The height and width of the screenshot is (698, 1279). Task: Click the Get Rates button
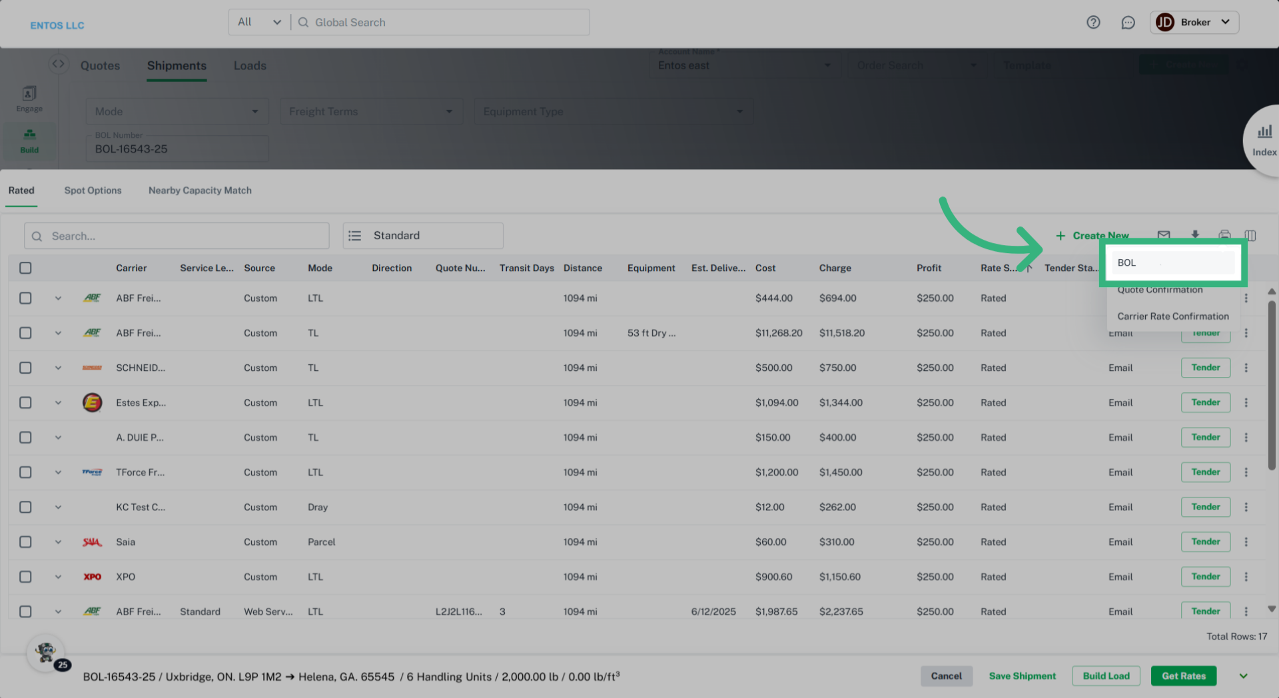pos(1183,676)
